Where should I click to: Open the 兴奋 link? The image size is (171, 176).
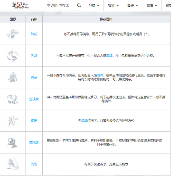tap(34, 77)
